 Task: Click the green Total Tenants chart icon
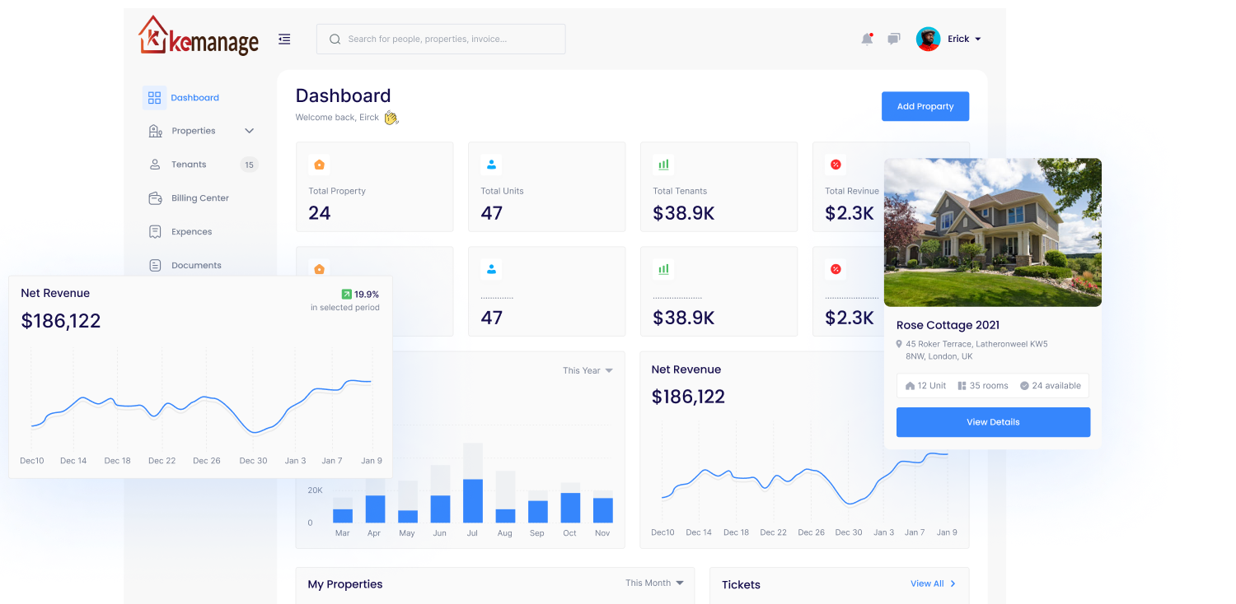pyautogui.click(x=663, y=165)
